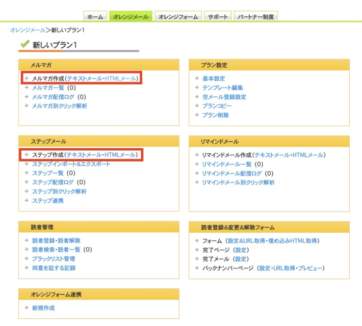The width and height of the screenshot is (362, 326).
Task: Open テンプレート編集
Action: click(223, 88)
